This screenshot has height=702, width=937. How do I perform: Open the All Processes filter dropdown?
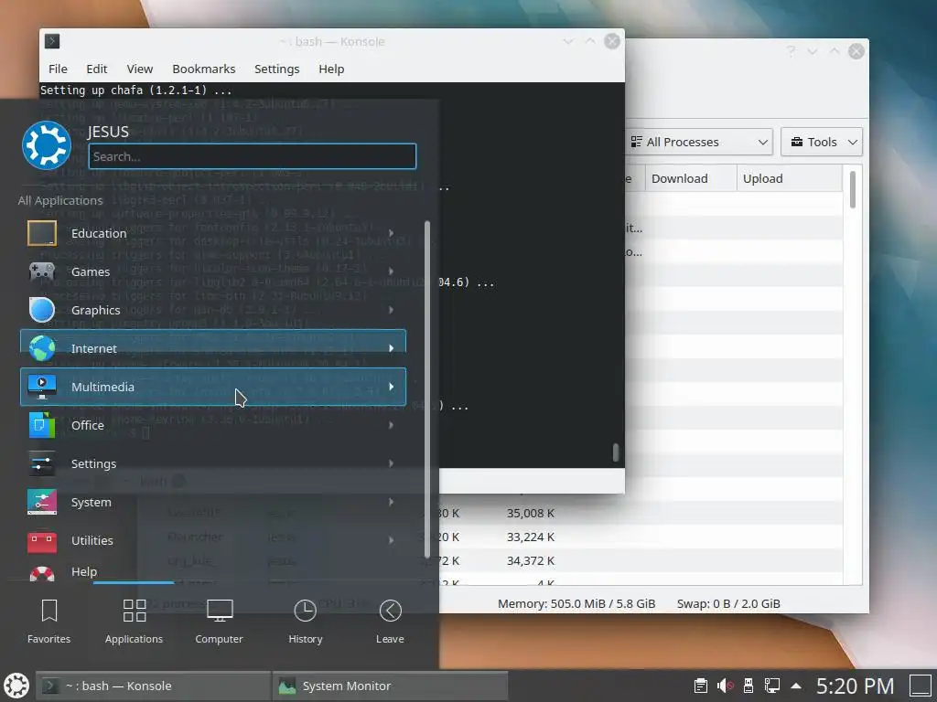click(698, 142)
